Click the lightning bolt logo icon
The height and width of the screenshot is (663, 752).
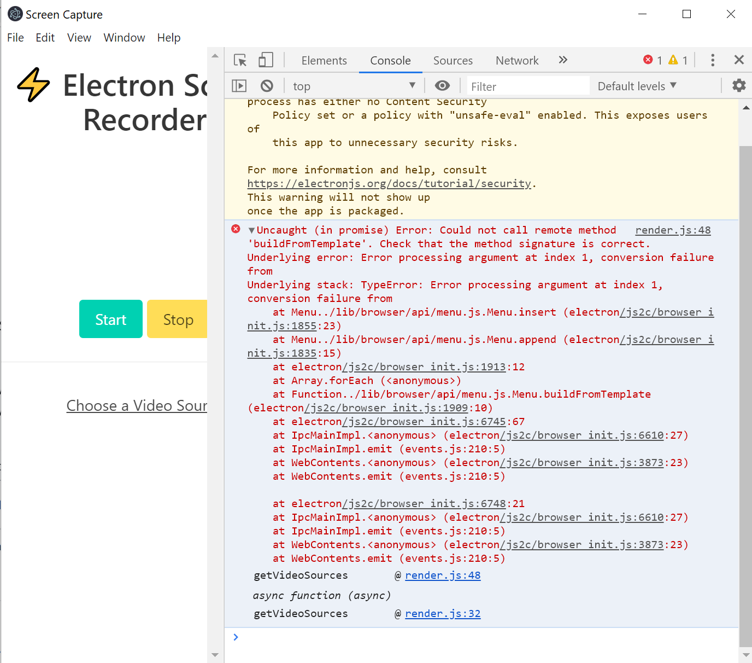pyautogui.click(x=33, y=85)
